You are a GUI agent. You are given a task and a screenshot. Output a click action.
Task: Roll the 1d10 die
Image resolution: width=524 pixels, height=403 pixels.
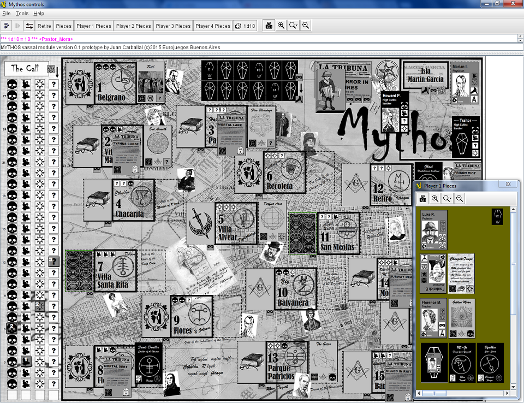[x=245, y=26]
